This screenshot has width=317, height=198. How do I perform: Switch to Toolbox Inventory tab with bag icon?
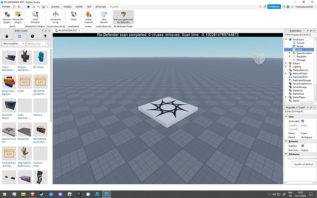7,36
